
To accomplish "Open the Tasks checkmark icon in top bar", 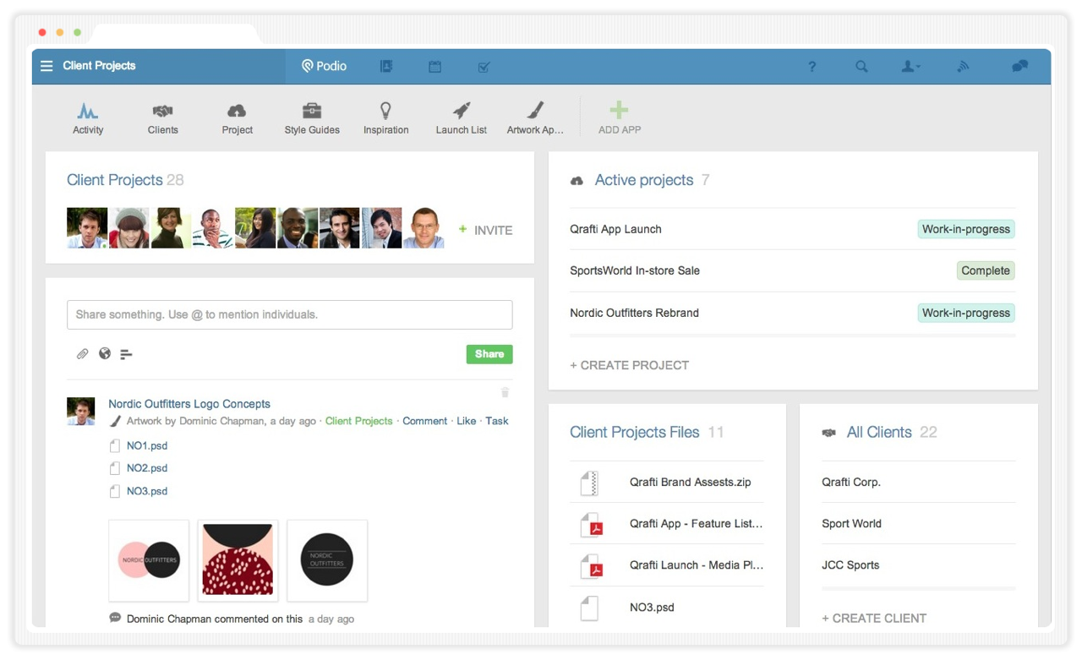I will pyautogui.click(x=484, y=65).
